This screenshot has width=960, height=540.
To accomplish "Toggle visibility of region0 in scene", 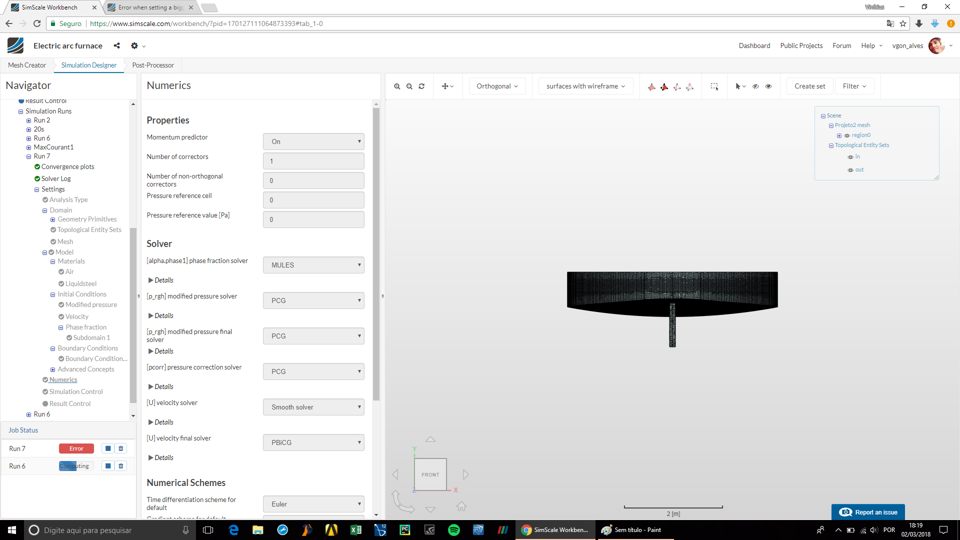I will click(x=847, y=135).
